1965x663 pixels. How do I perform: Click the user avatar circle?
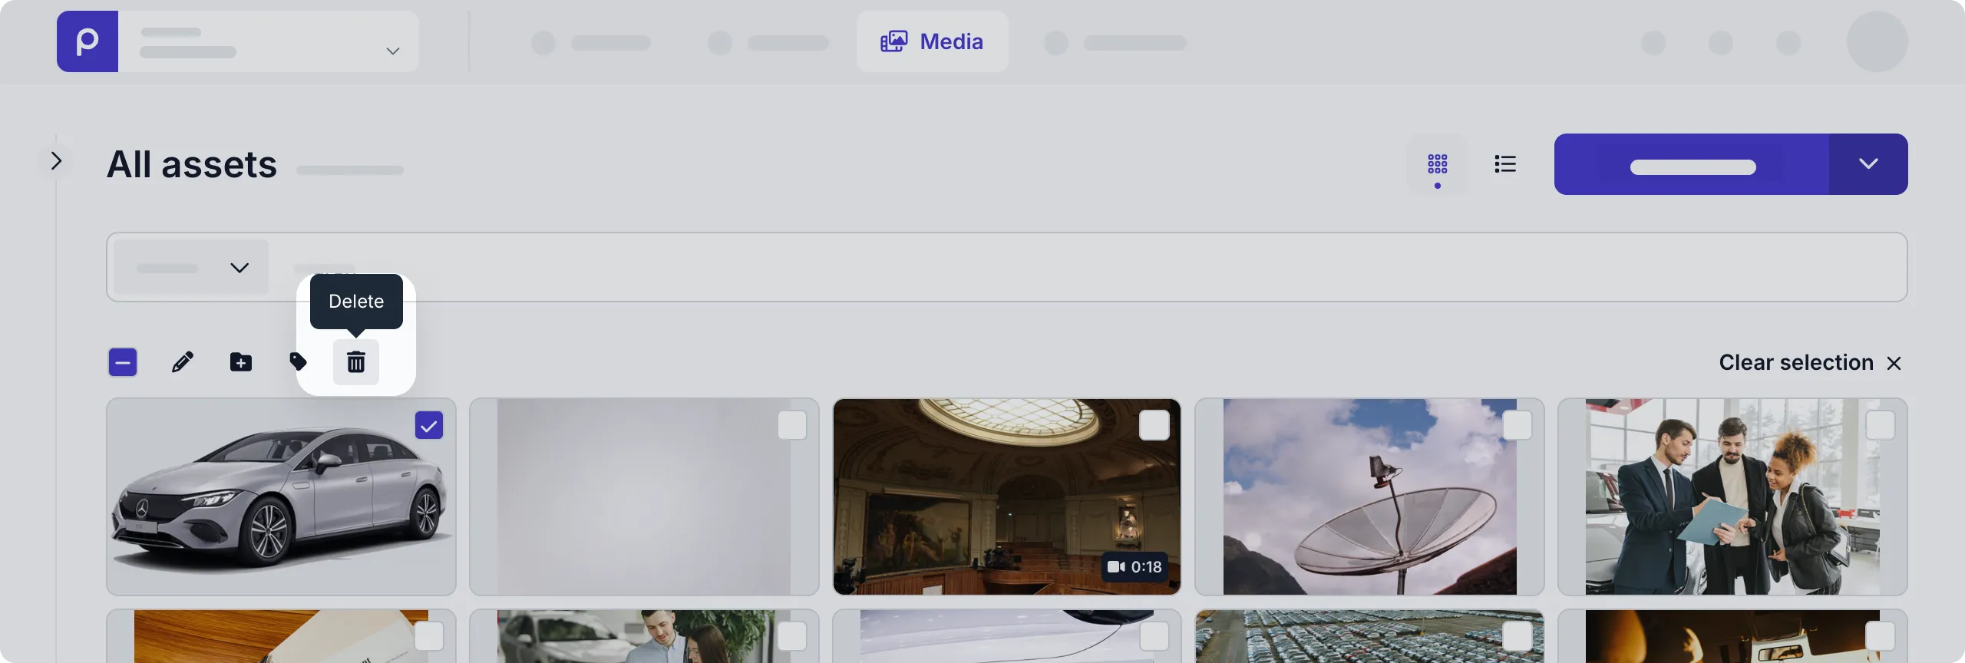click(x=1877, y=41)
